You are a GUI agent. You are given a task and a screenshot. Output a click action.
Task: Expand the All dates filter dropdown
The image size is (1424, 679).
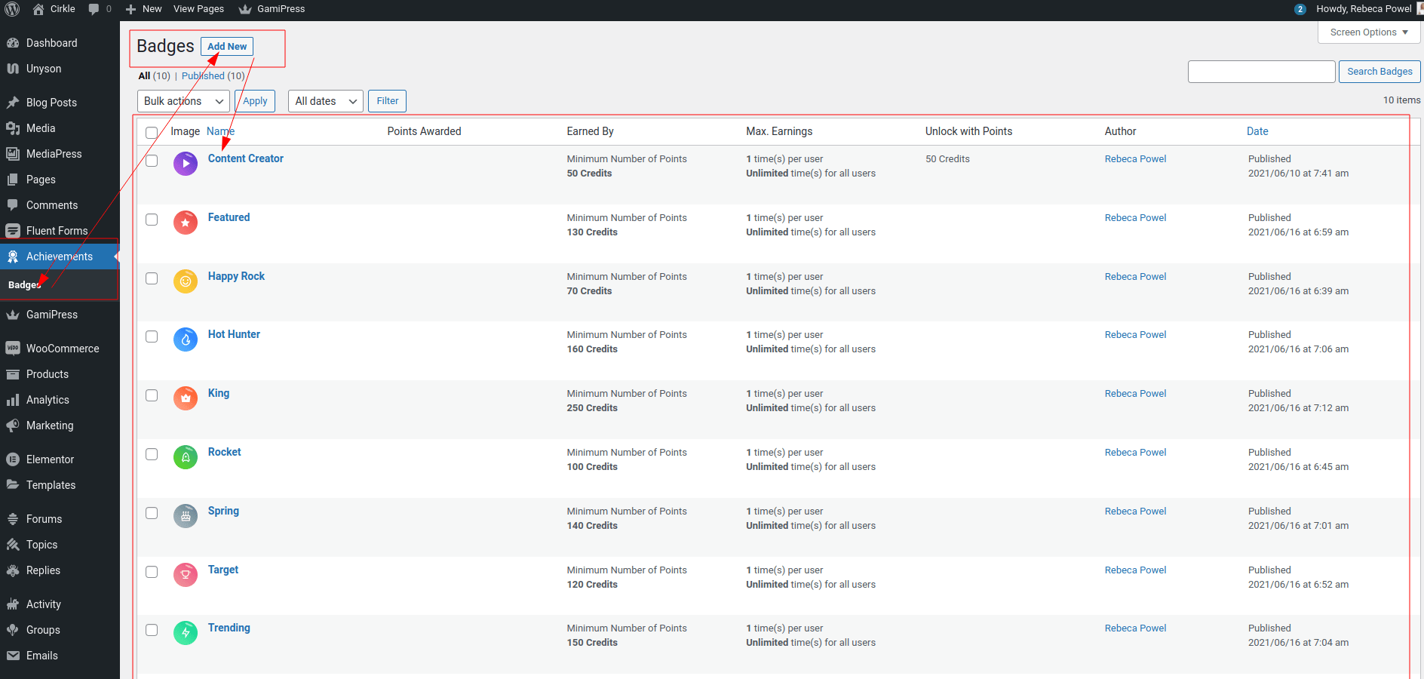(326, 101)
